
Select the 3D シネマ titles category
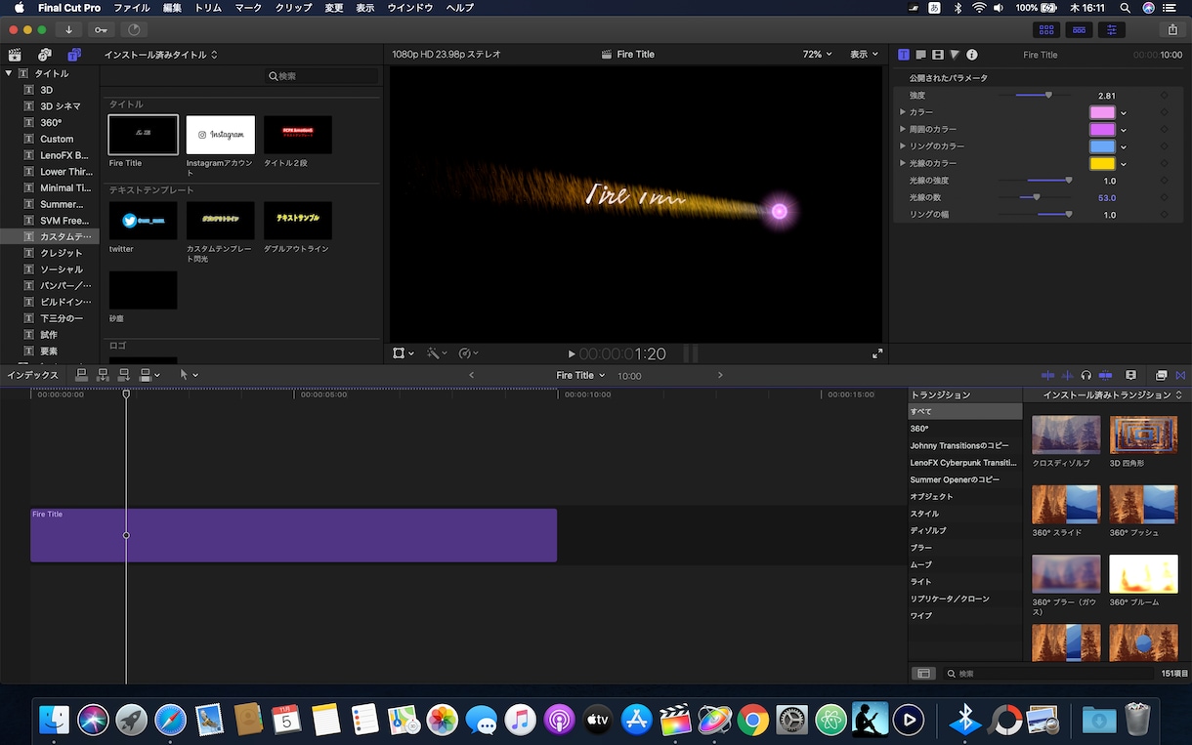pos(50,106)
